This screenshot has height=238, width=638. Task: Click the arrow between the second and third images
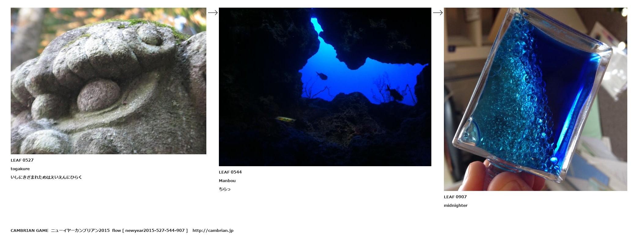[x=438, y=13]
